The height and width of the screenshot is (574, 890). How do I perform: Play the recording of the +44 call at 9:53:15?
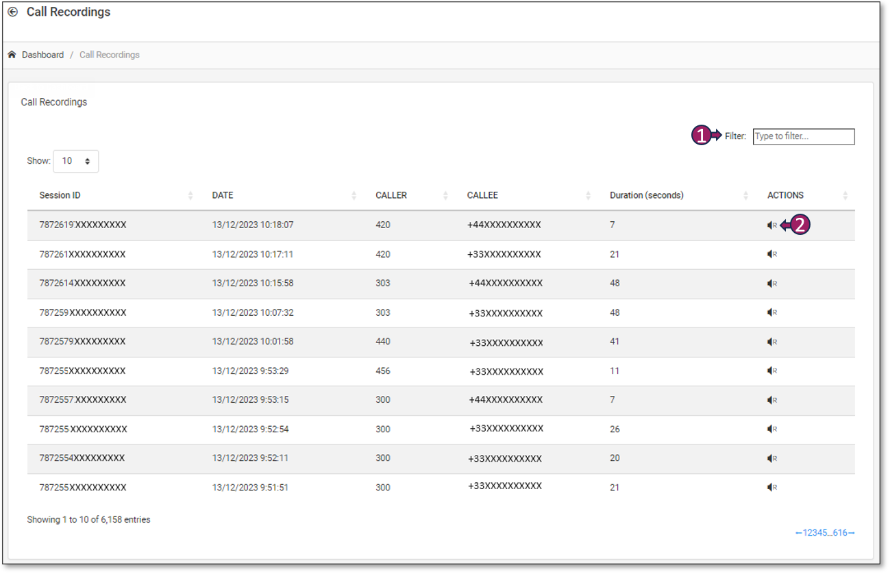[772, 400]
